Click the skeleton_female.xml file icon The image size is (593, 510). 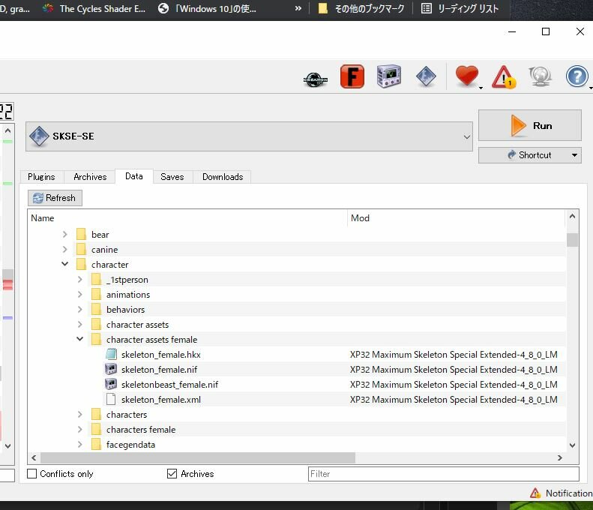111,399
